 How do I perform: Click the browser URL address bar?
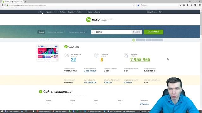point(69,5)
